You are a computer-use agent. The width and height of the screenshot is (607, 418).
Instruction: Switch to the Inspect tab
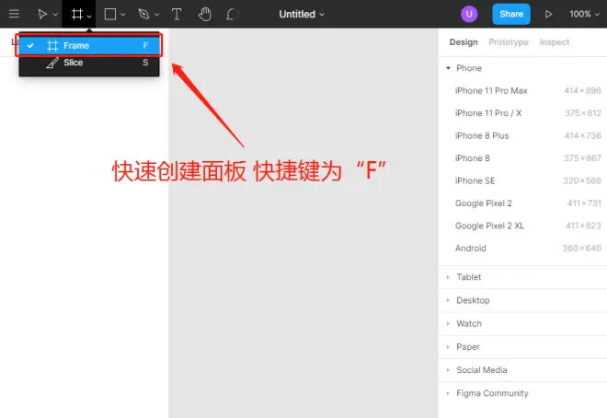click(555, 42)
